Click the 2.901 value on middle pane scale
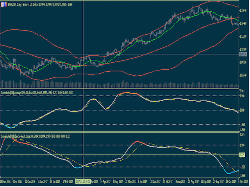The width and height of the screenshot is (250, 187). coord(242,91)
